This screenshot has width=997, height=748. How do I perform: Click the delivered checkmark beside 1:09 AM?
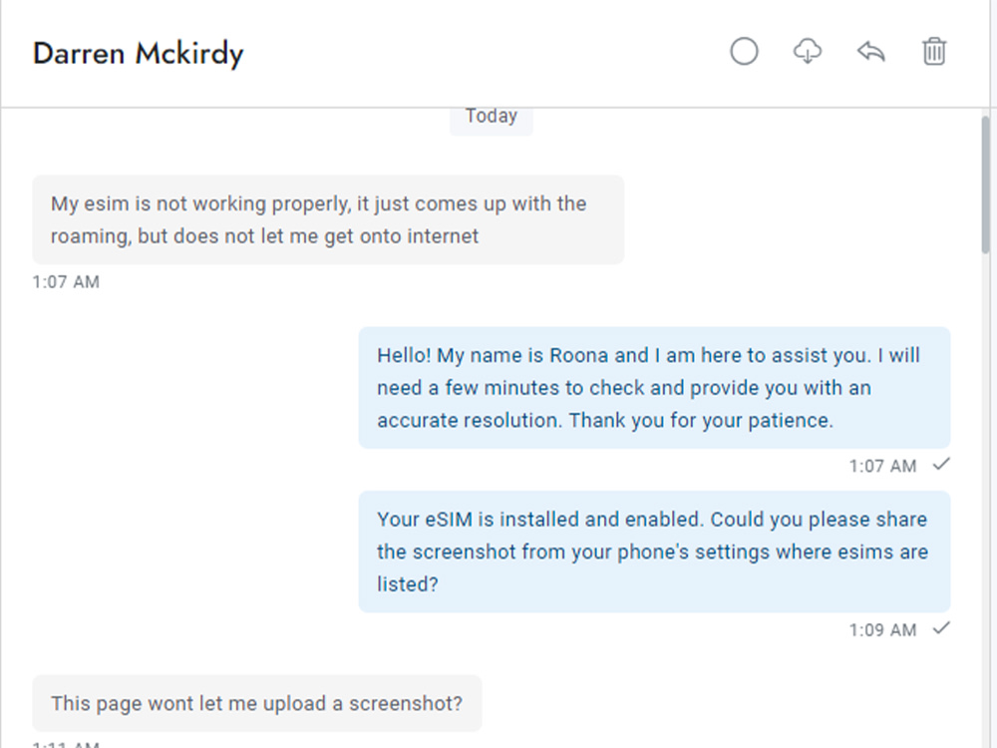click(941, 628)
